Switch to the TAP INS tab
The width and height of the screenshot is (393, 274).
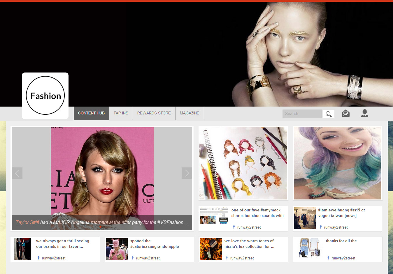pyautogui.click(x=121, y=113)
